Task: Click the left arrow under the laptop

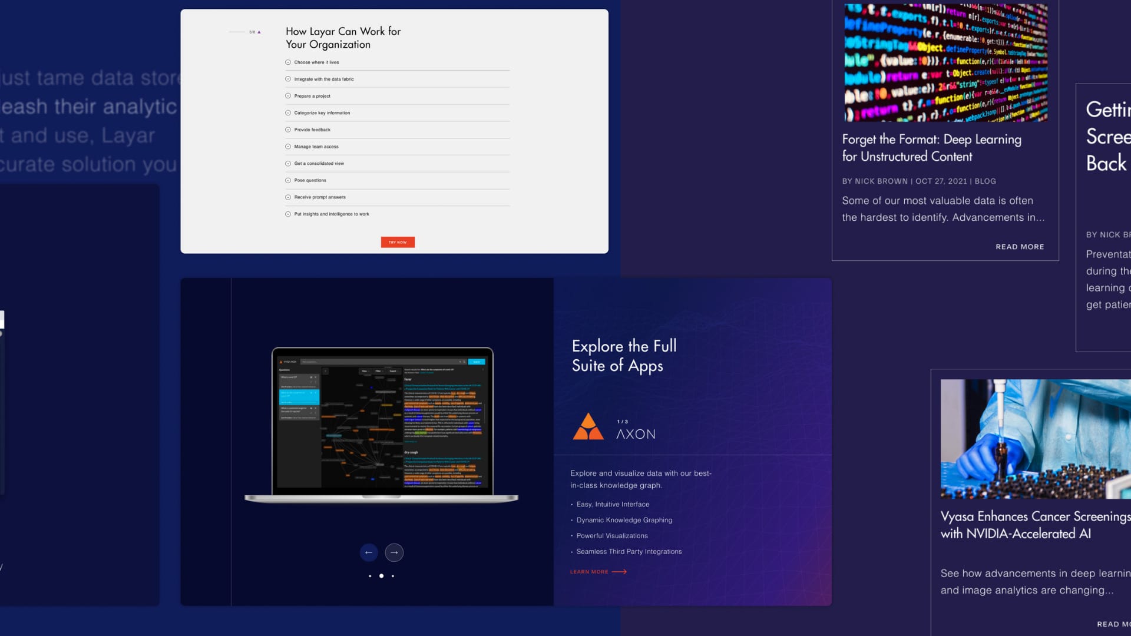Action: pyautogui.click(x=369, y=552)
